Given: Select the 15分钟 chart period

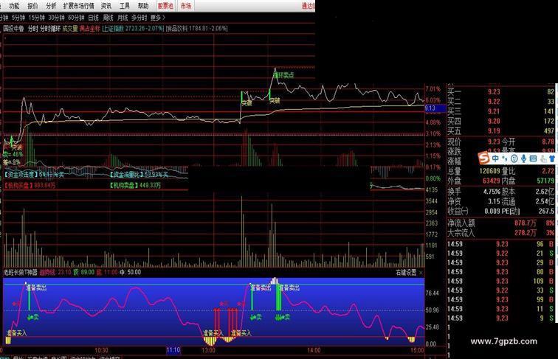Looking at the screenshot, I should (x=36, y=18).
